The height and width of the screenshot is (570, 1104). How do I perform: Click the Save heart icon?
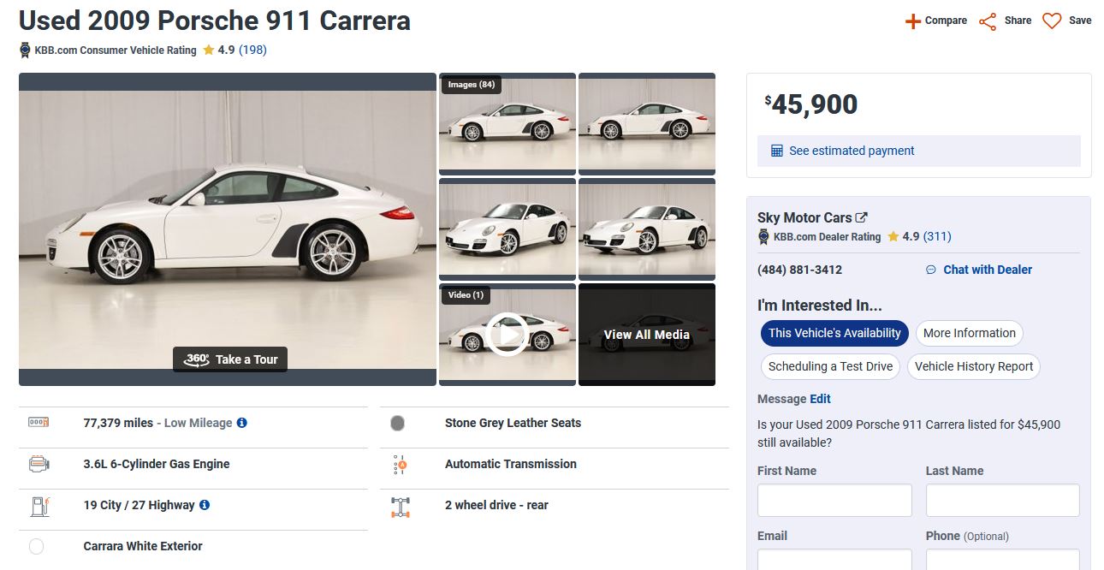pos(1052,21)
